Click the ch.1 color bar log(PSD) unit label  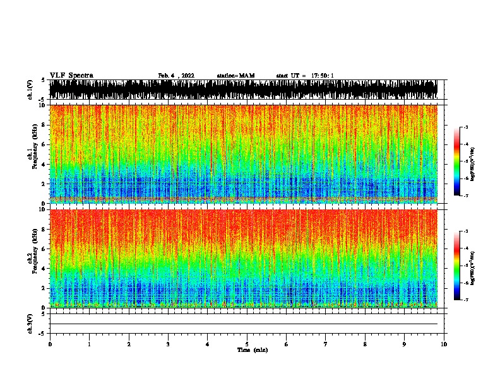pyautogui.click(x=472, y=164)
